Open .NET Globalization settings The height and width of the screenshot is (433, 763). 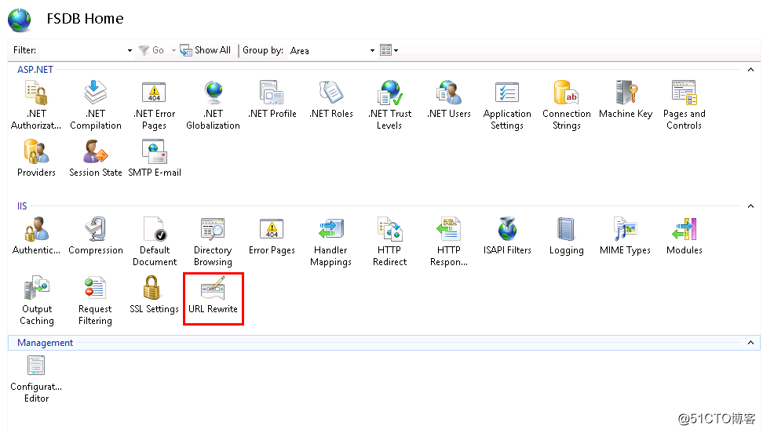pos(214,105)
